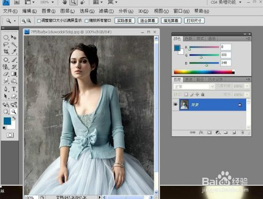Open the Color panel options menu
Screen dimensions: 263x199
click(248, 38)
